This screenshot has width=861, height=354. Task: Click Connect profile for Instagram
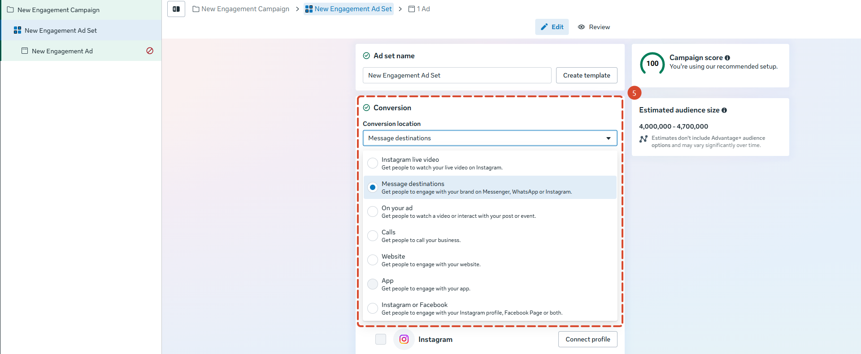coord(588,339)
